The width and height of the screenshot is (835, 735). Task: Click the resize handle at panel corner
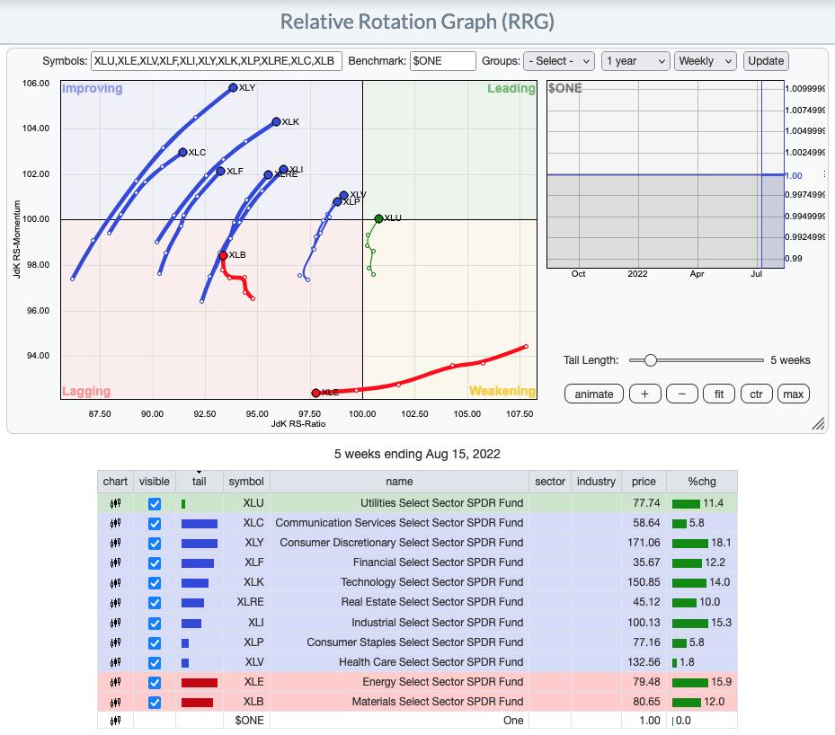(818, 423)
